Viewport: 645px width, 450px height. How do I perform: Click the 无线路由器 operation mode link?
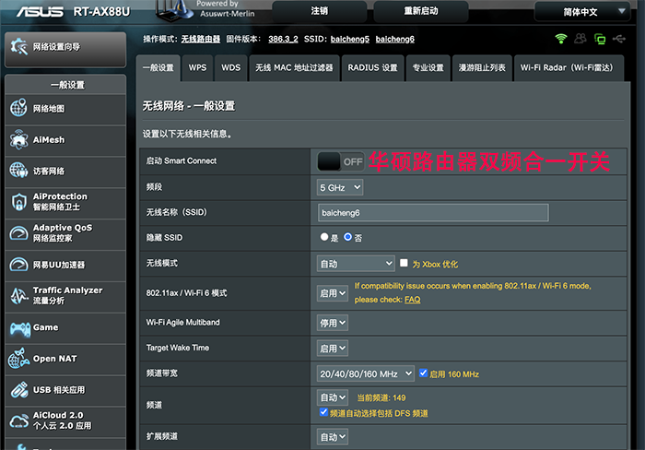click(201, 39)
